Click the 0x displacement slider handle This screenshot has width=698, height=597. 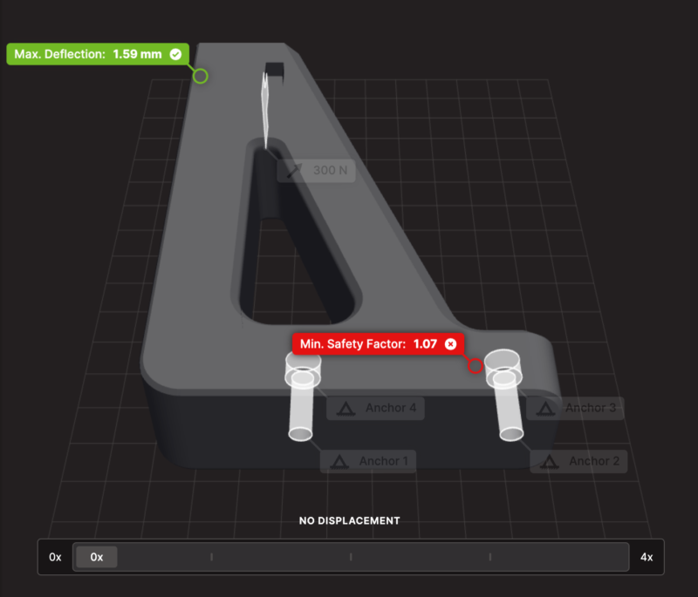click(x=97, y=557)
